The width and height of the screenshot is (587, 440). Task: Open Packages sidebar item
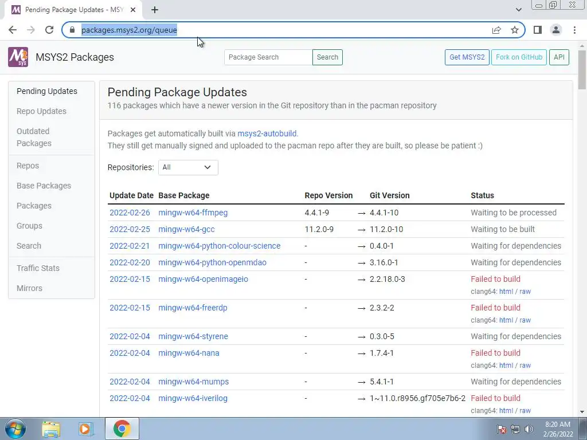[34, 206]
